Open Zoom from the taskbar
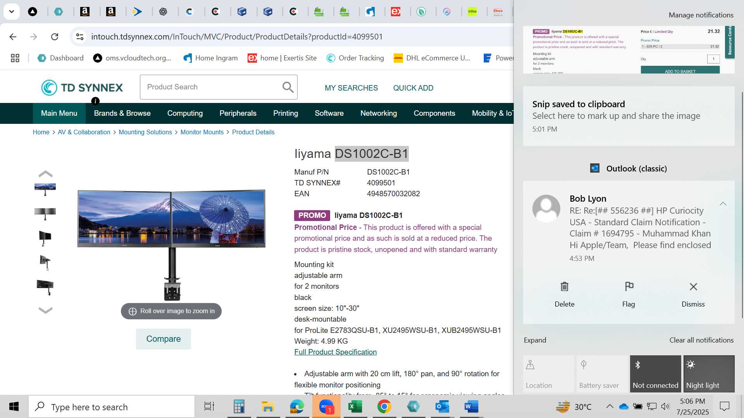Viewport: 744px width, 418px height. coord(326,407)
